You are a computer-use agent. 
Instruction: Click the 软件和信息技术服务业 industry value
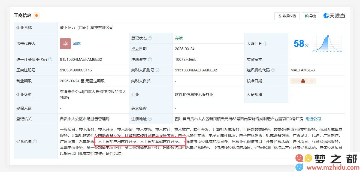194,95
